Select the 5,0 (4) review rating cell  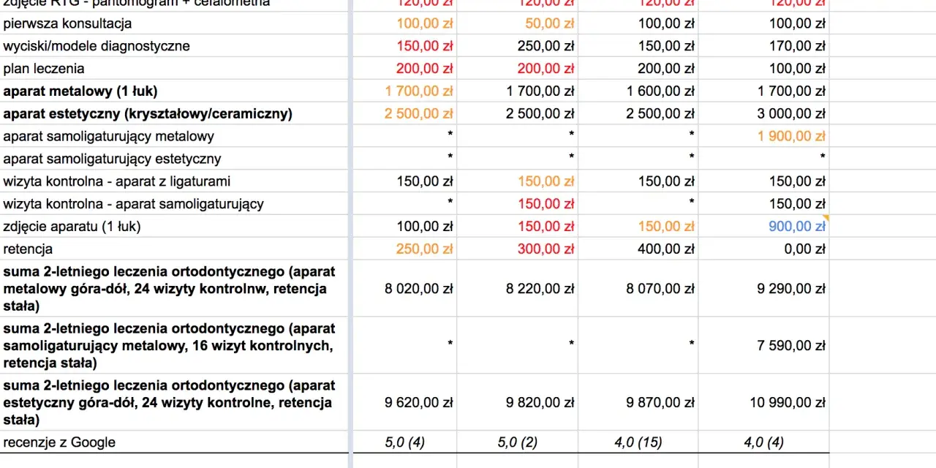point(404,442)
